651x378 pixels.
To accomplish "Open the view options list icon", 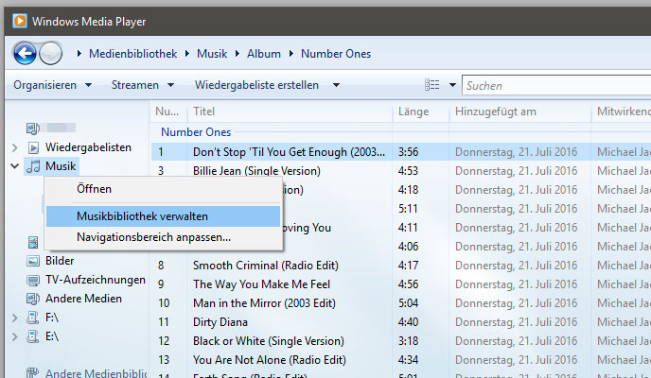I will point(431,85).
